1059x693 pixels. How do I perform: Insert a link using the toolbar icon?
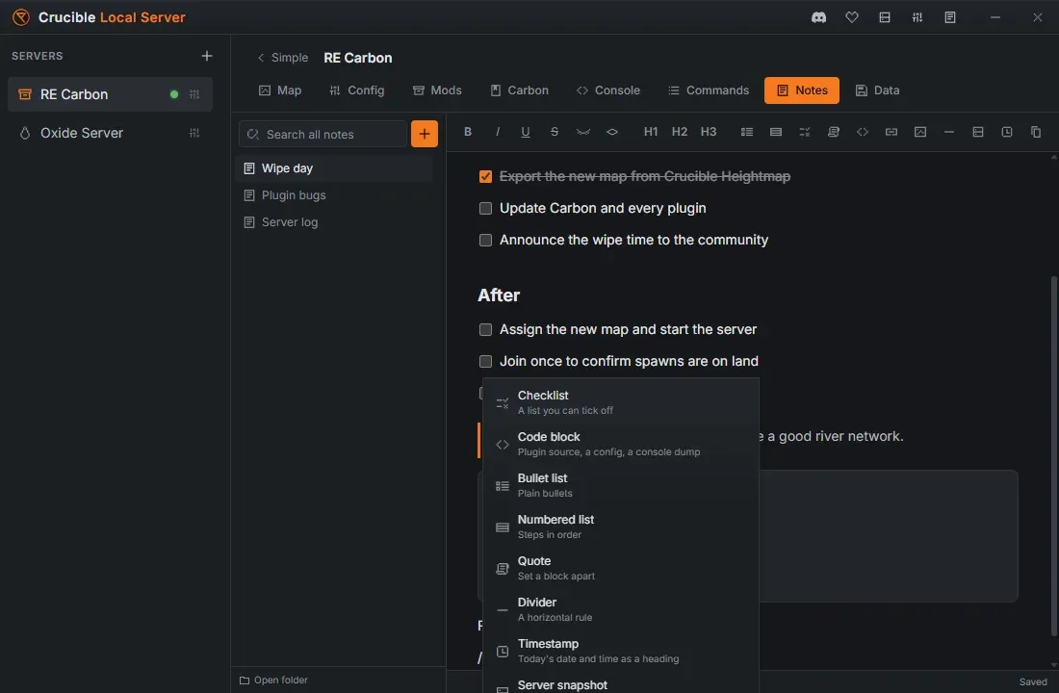(891, 132)
